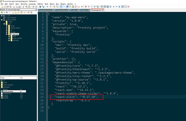Click the macro record button in toolbar

(x=85, y=6)
